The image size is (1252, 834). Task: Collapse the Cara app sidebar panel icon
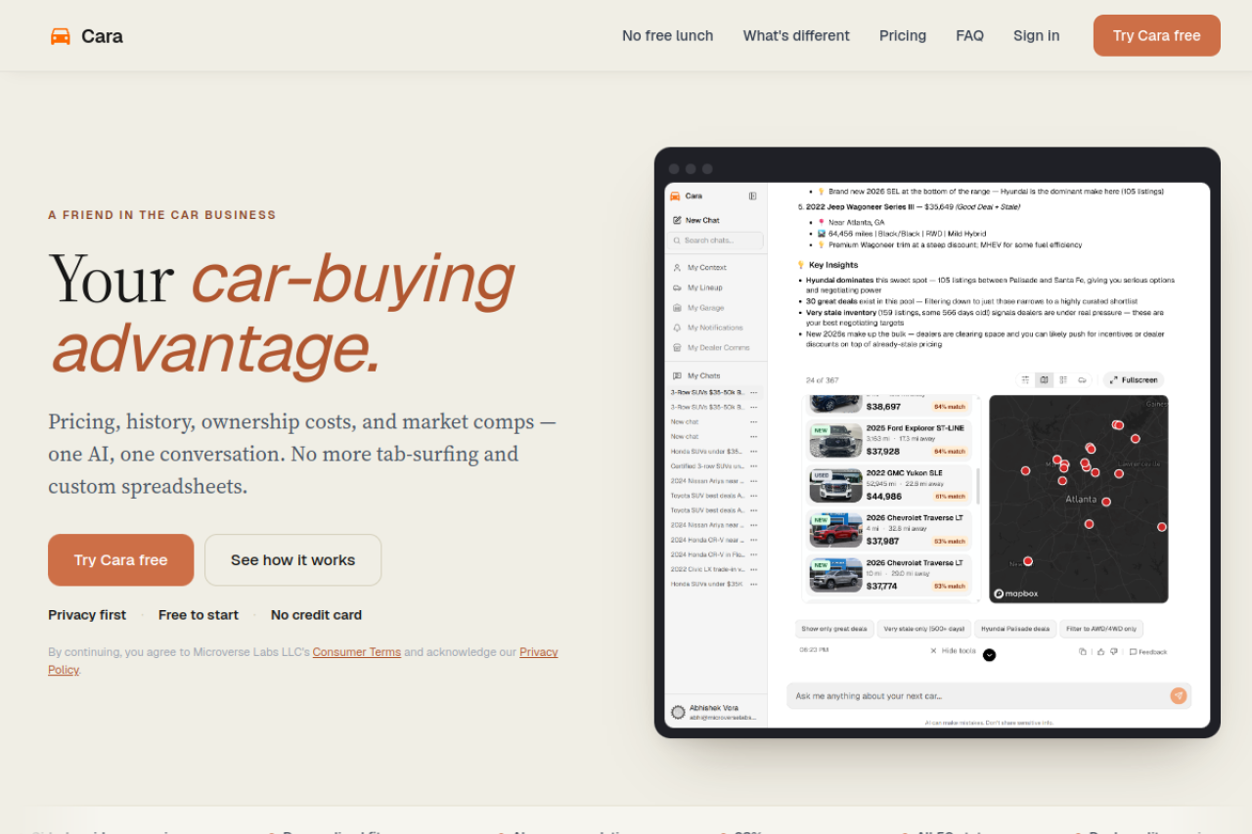click(x=752, y=196)
